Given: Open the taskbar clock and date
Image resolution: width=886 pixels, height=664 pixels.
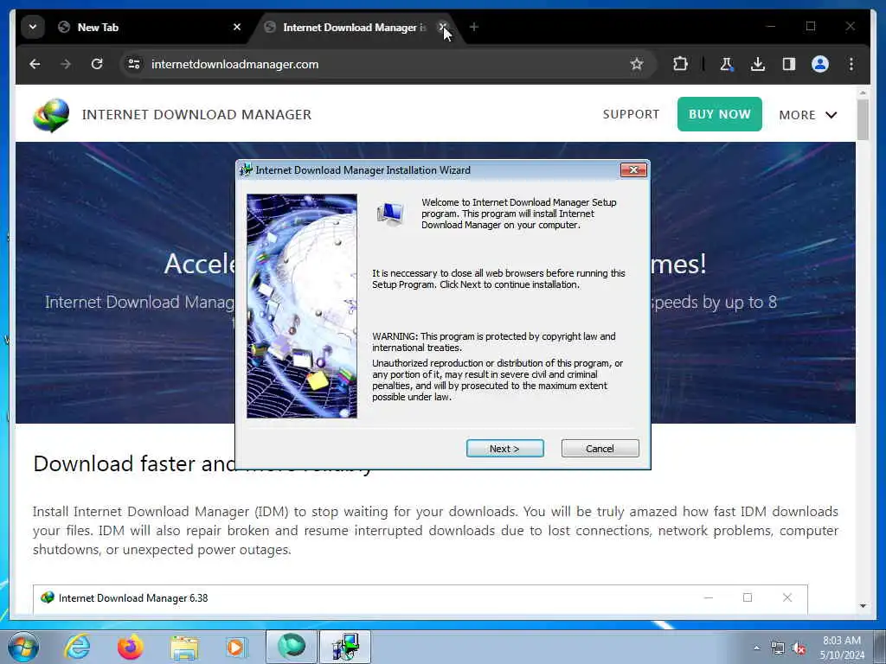Looking at the screenshot, I should (x=842, y=648).
